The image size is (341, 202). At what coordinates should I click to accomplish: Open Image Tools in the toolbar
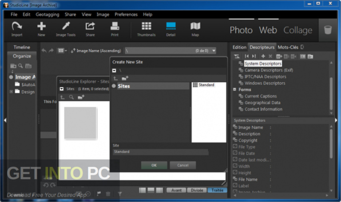click(x=66, y=29)
